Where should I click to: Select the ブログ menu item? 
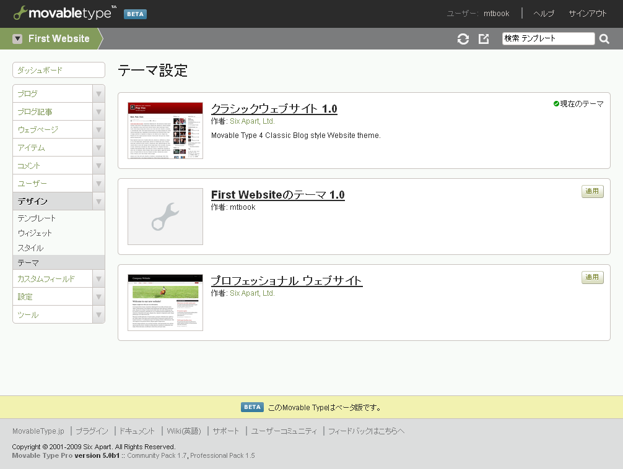click(53, 93)
